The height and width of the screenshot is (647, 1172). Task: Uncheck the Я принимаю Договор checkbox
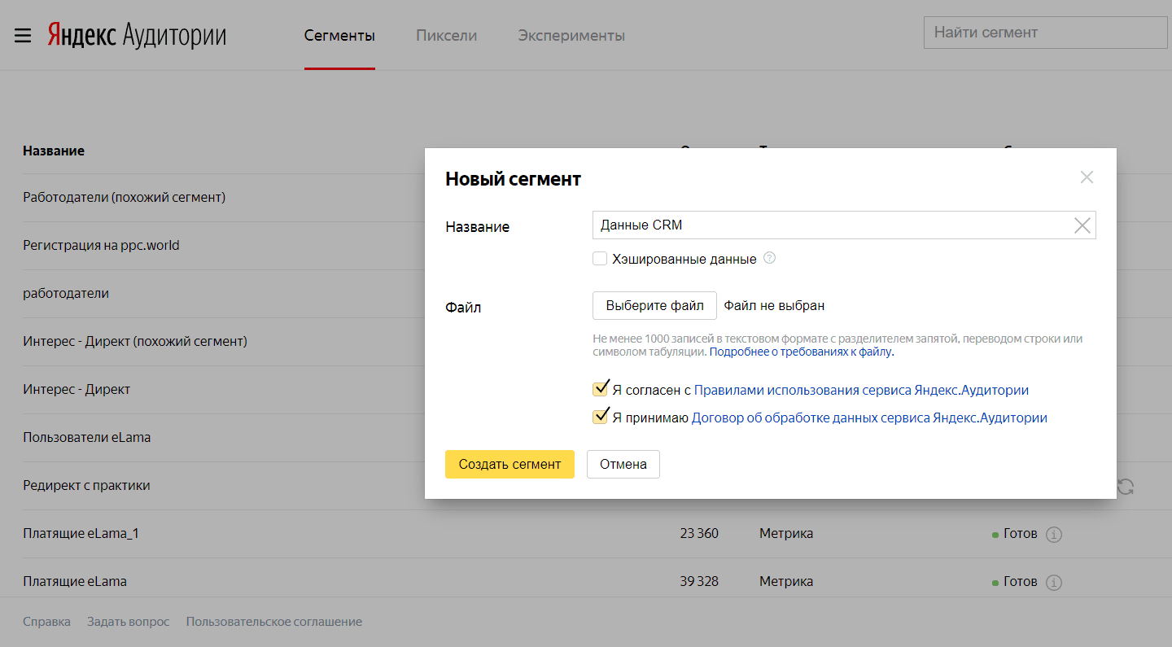(600, 417)
